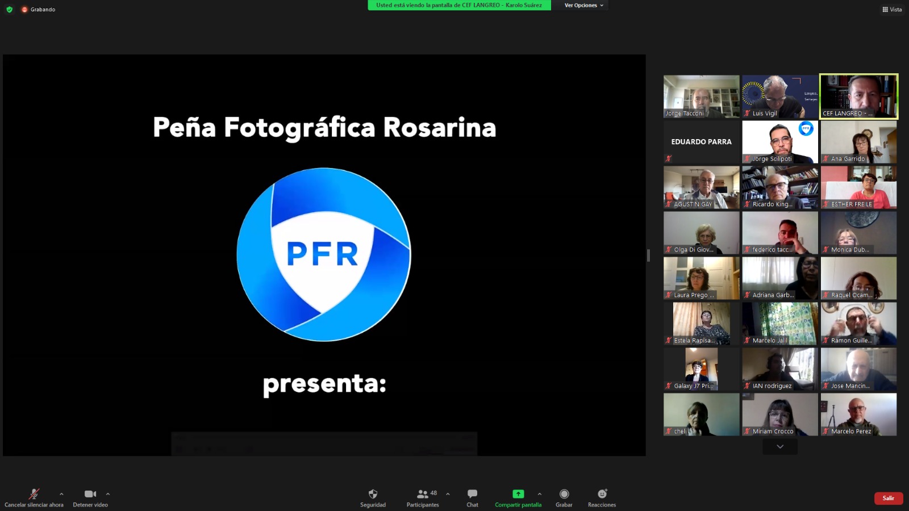Select Laura Prego's video thumbnail

tap(702, 278)
